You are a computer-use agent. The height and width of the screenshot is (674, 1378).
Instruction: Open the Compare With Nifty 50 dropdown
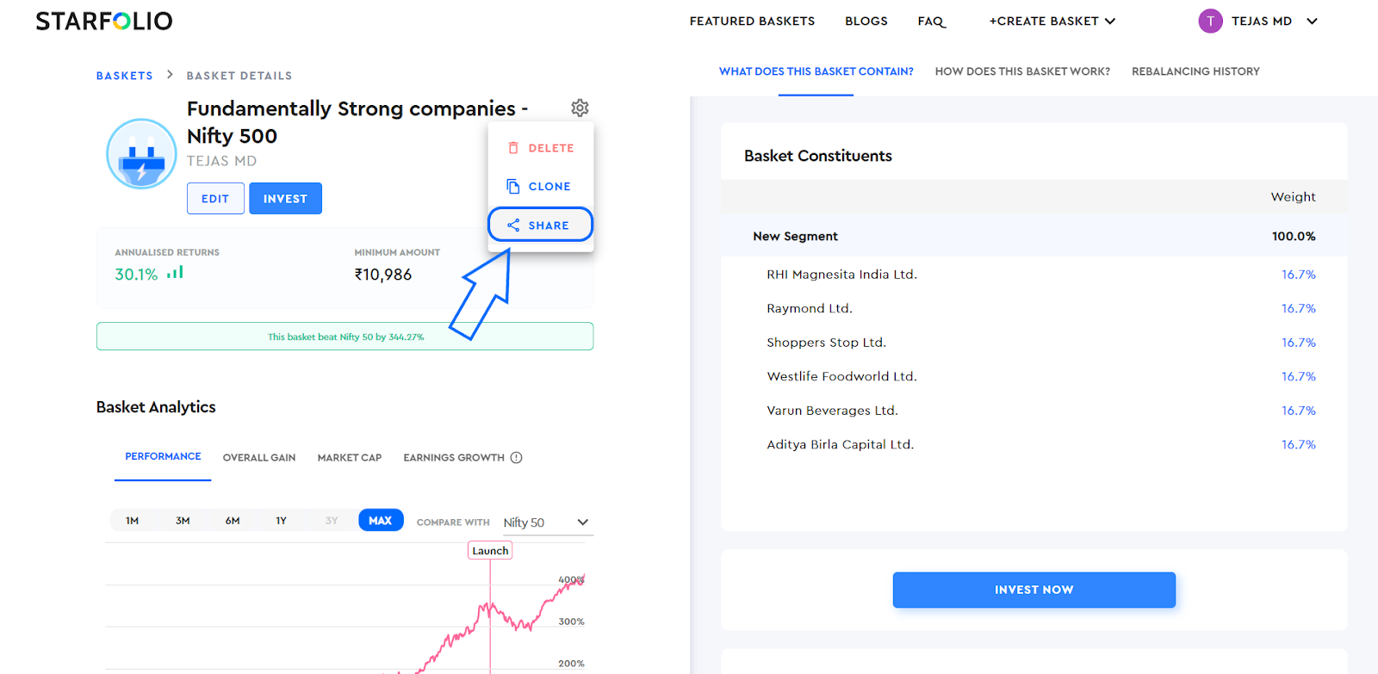(x=547, y=523)
